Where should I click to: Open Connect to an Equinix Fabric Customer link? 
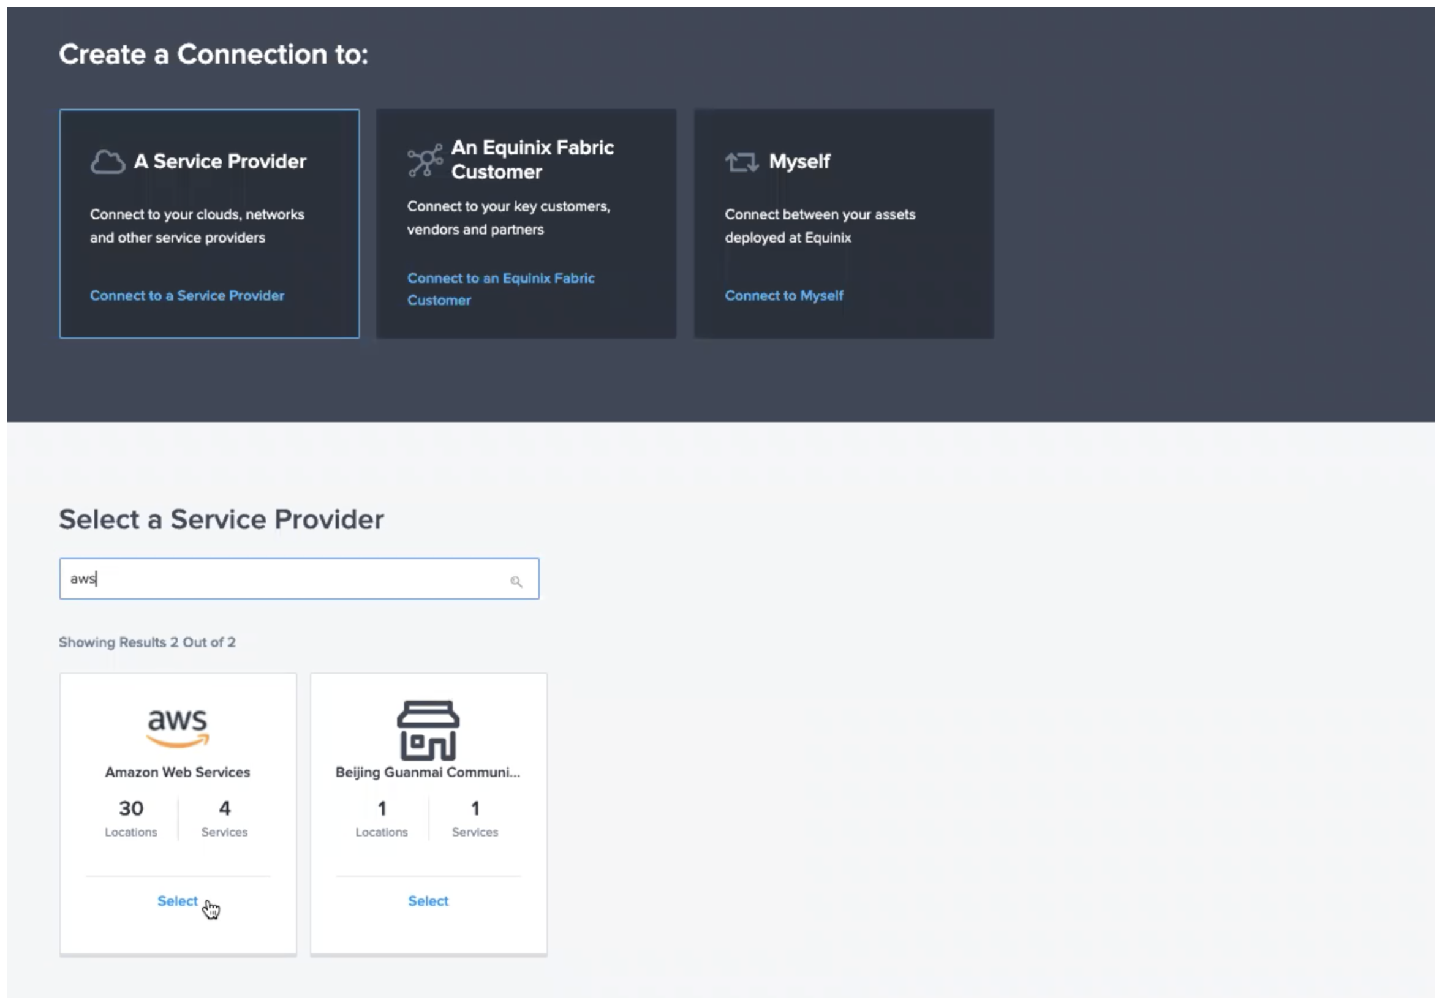coord(500,289)
